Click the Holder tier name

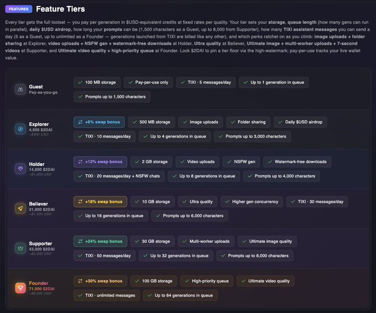click(36, 164)
